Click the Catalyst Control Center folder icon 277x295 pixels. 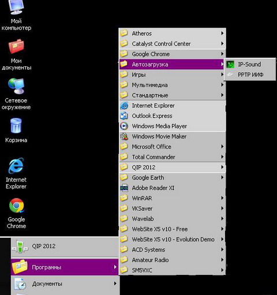click(x=124, y=43)
